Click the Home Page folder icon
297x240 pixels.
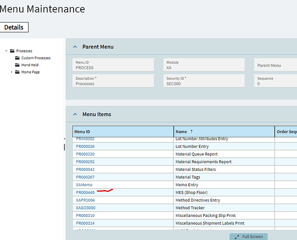[x=18, y=72]
